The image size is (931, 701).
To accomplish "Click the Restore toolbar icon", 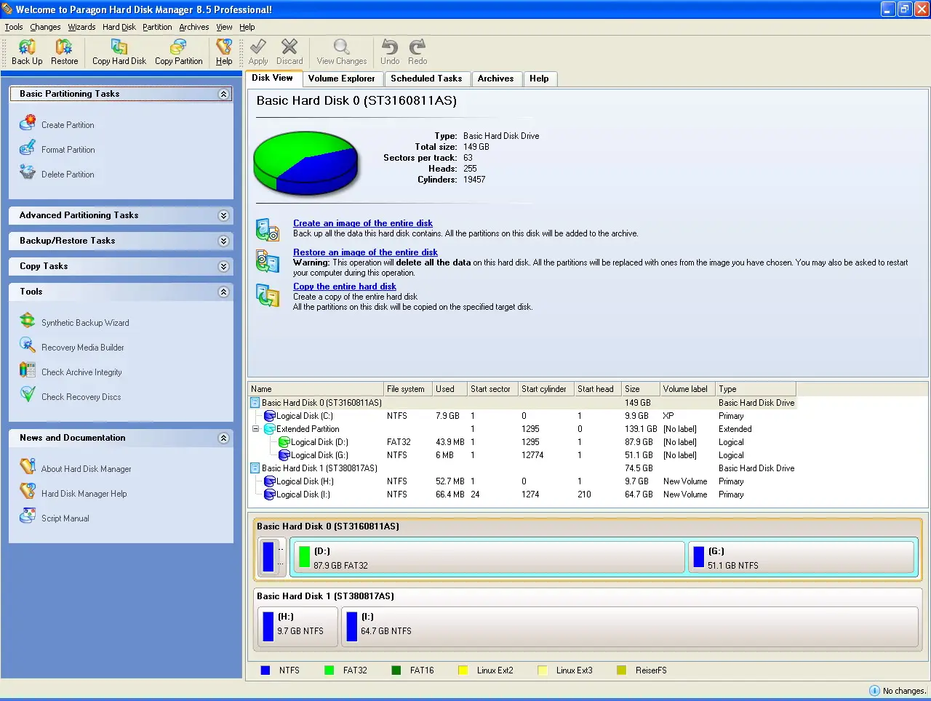I will [x=64, y=47].
